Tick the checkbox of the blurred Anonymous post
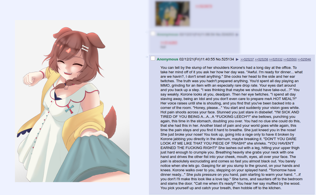 pyautogui.click(x=153, y=34)
